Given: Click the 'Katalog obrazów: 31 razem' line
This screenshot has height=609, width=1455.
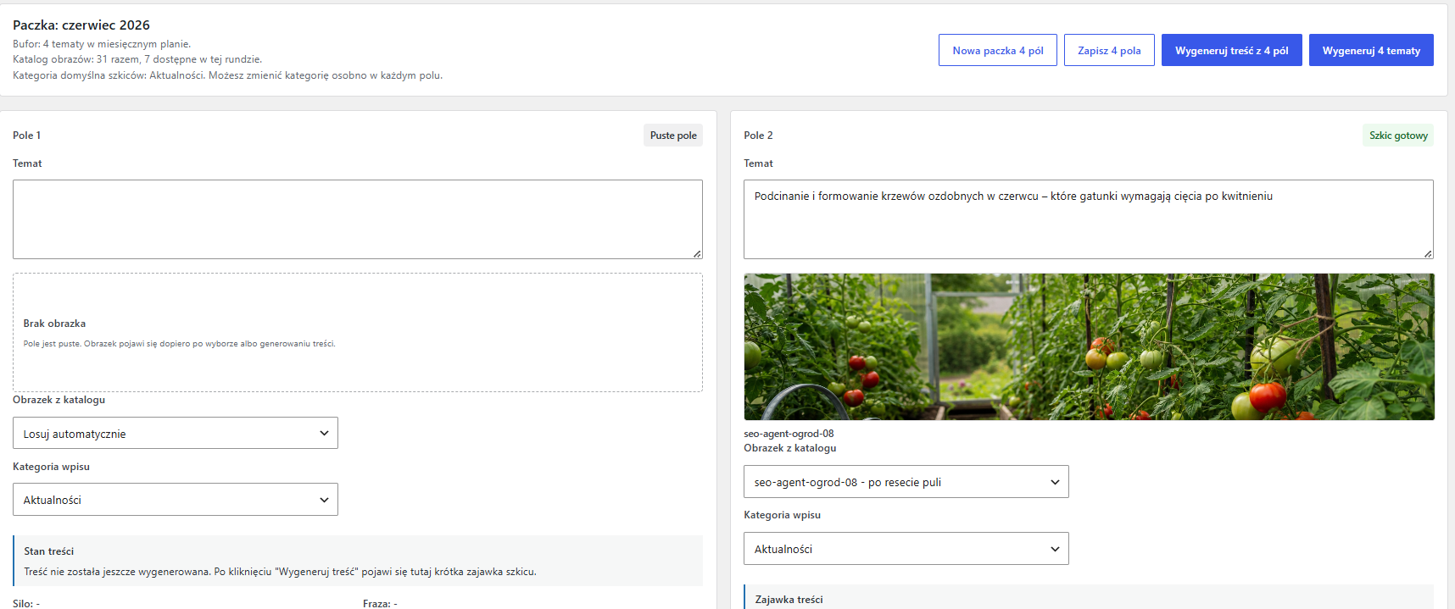Looking at the screenshot, I should coord(137,59).
